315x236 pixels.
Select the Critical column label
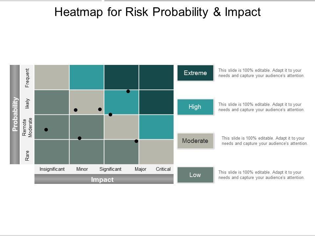click(163, 169)
